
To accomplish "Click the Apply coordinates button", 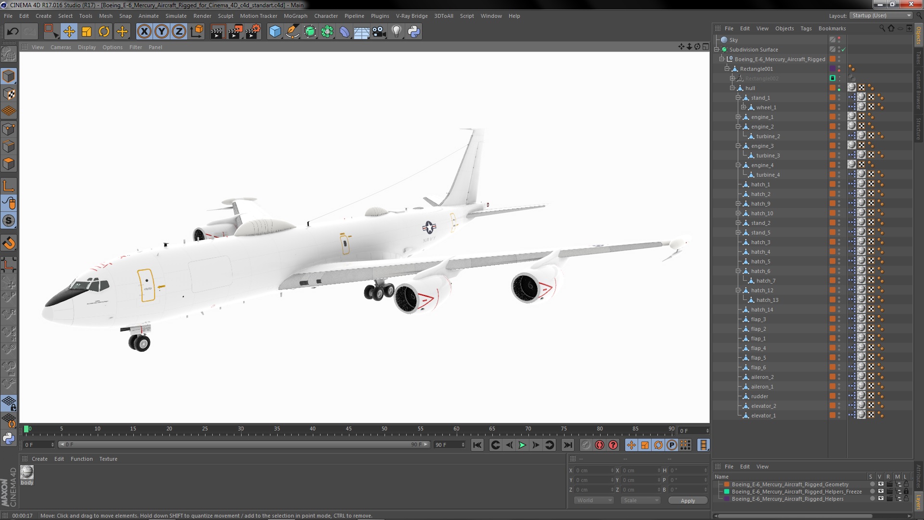I will tap(688, 501).
